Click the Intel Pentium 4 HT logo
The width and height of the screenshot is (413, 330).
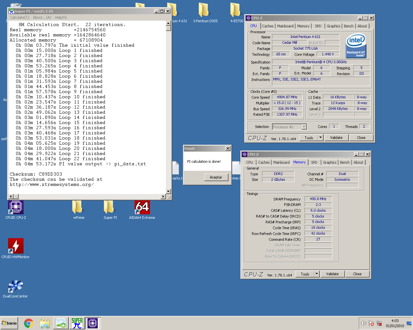[x=356, y=46]
